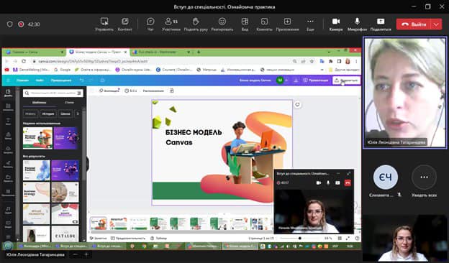
Task: Switch to the third Chrome tab
Action: tap(161, 52)
